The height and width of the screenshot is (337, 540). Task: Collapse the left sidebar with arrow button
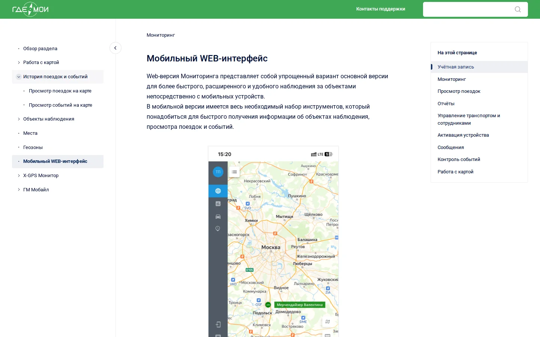coord(115,48)
